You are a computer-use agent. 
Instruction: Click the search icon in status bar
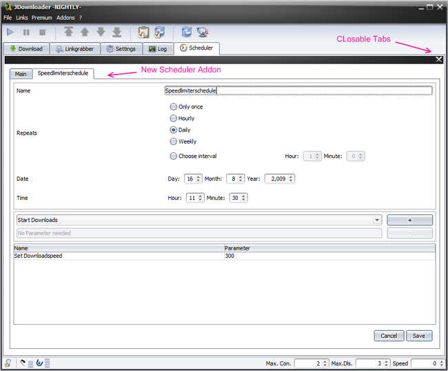point(8,363)
